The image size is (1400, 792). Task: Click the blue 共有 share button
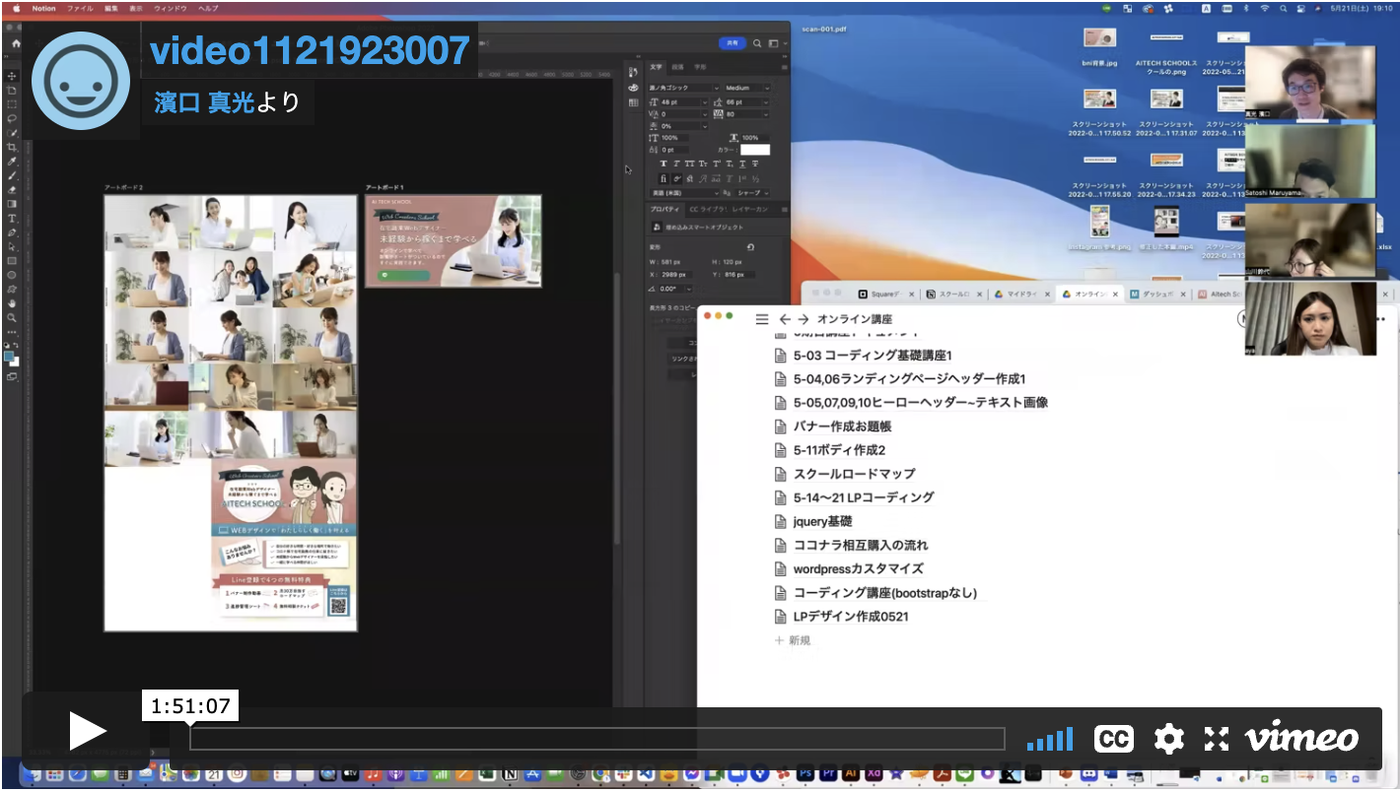point(732,43)
